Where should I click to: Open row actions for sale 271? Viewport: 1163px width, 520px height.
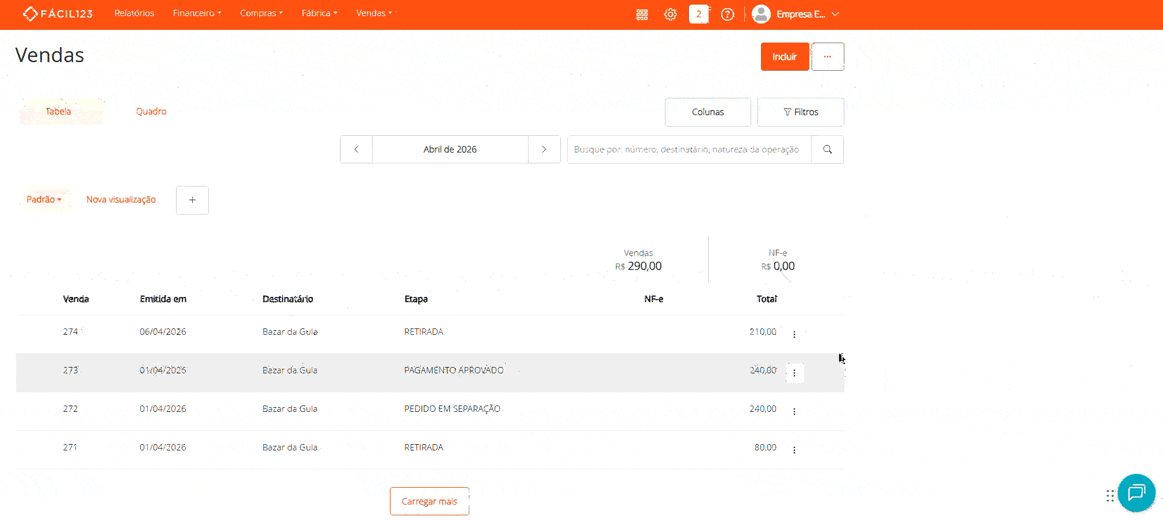click(x=794, y=450)
